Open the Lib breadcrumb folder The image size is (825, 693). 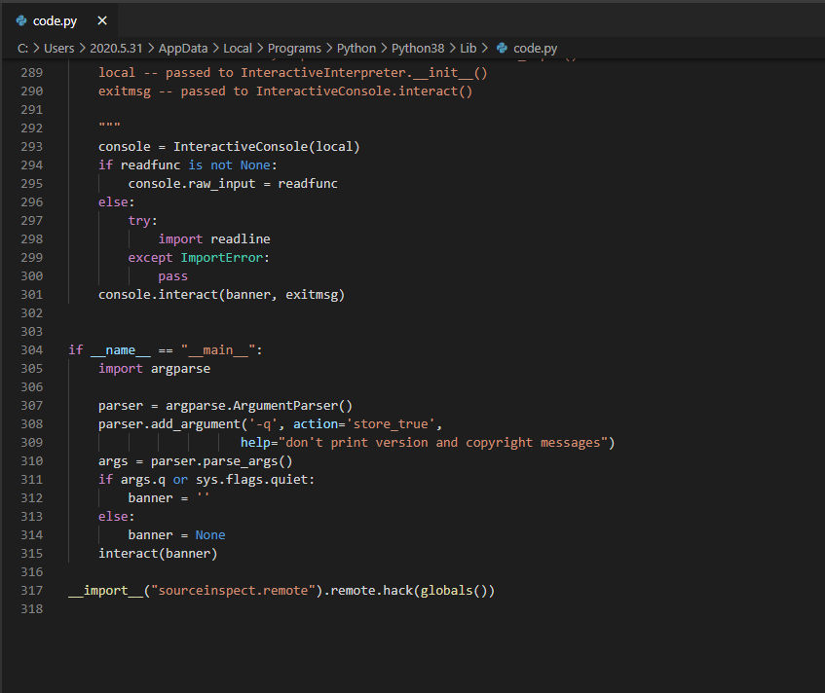469,49
